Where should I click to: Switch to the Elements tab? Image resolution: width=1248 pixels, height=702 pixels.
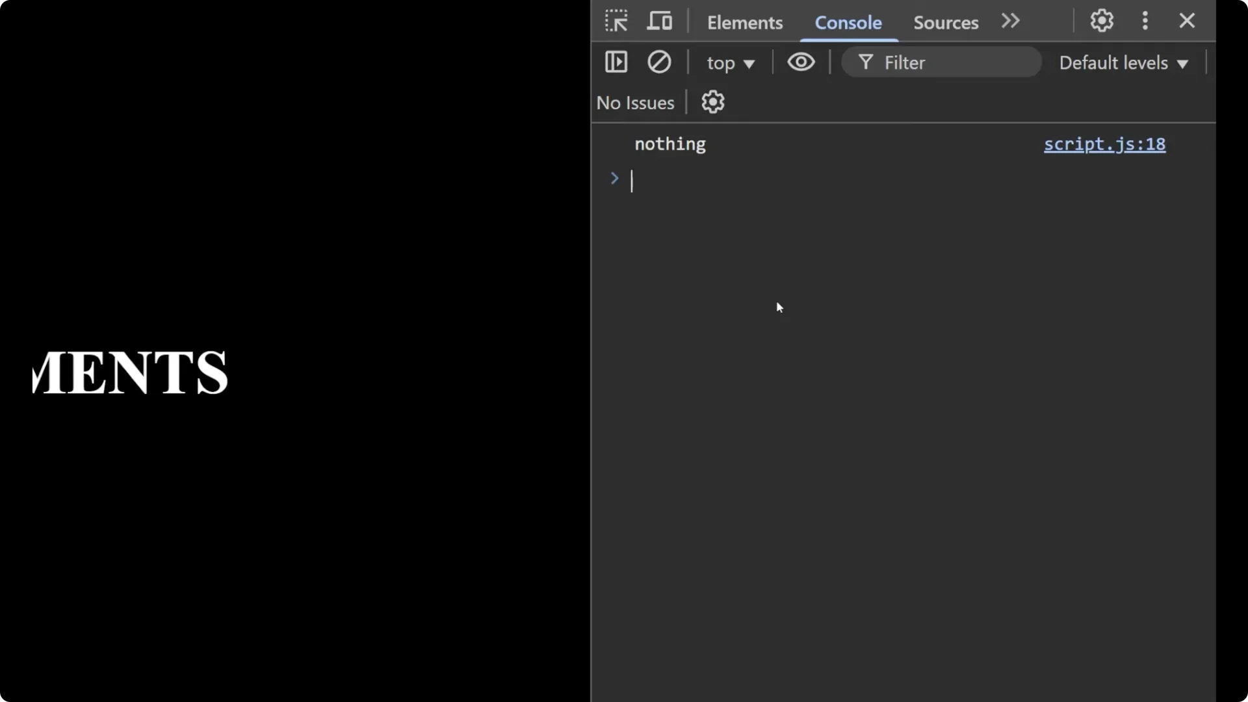[745, 23]
